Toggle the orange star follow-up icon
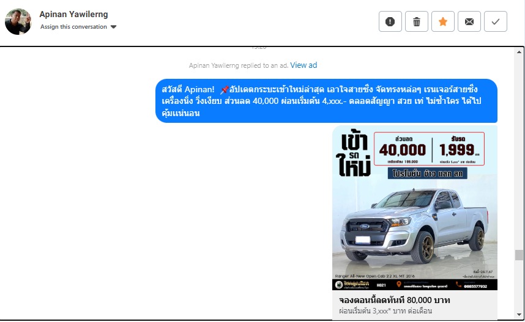525x322 pixels. (x=443, y=22)
